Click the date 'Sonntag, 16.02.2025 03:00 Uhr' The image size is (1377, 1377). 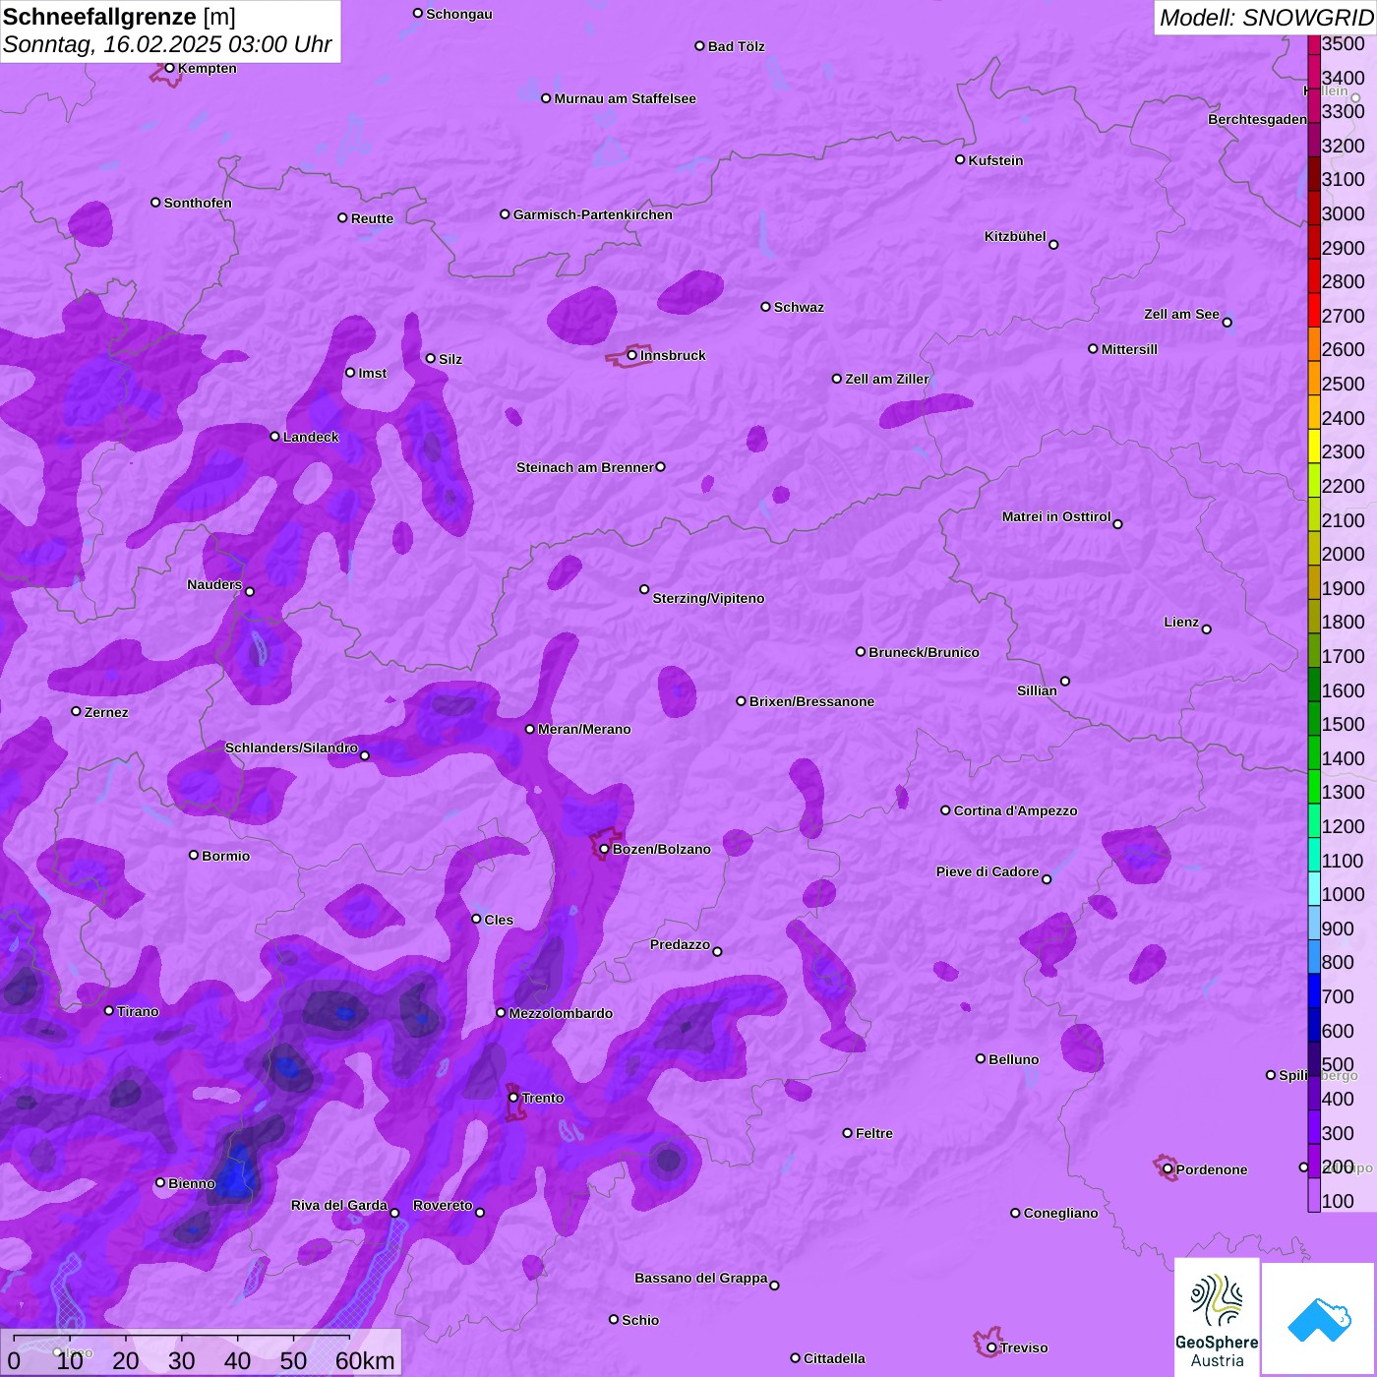(168, 44)
